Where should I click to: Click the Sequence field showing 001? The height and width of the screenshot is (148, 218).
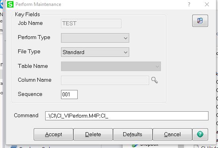click(x=69, y=95)
